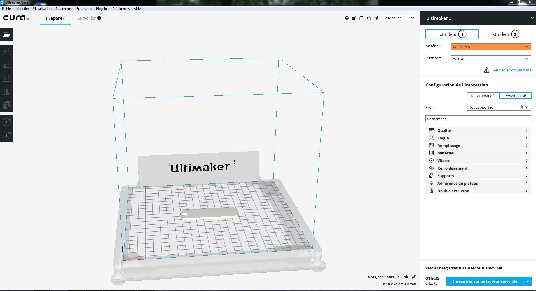
Task: Open the Modifier menu
Action: tap(22, 9)
